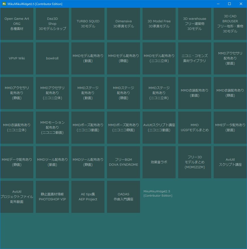Image resolution: width=247 pixels, height=249 pixels.
Task: Open the Dimensiva 3D家具モデル tile
Action: click(x=124, y=24)
